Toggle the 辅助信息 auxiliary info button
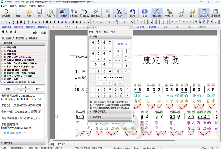 [157, 13]
